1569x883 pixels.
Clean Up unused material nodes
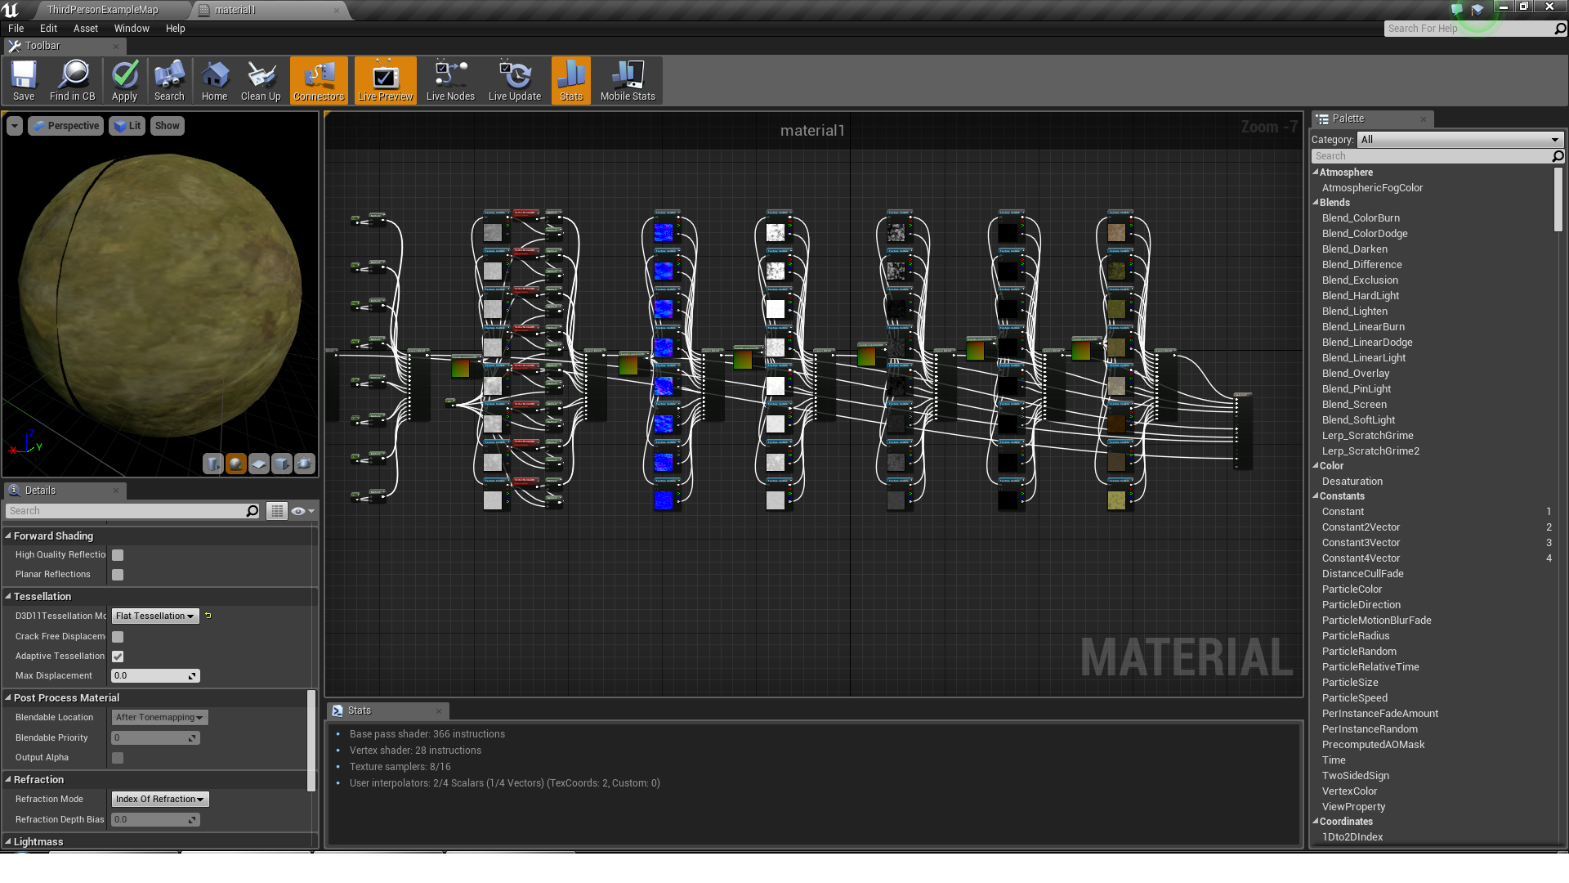coord(261,80)
